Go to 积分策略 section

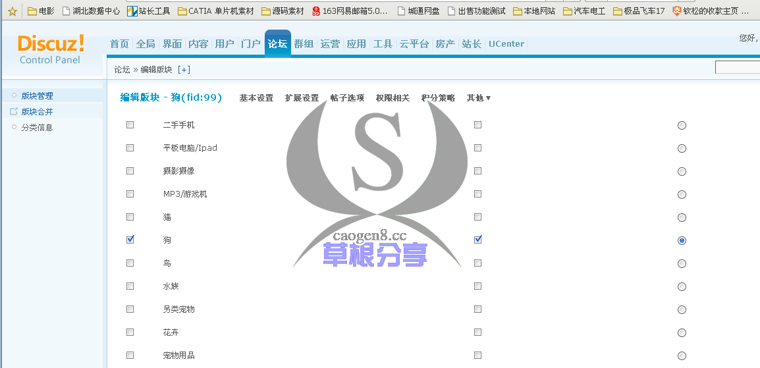pos(438,98)
